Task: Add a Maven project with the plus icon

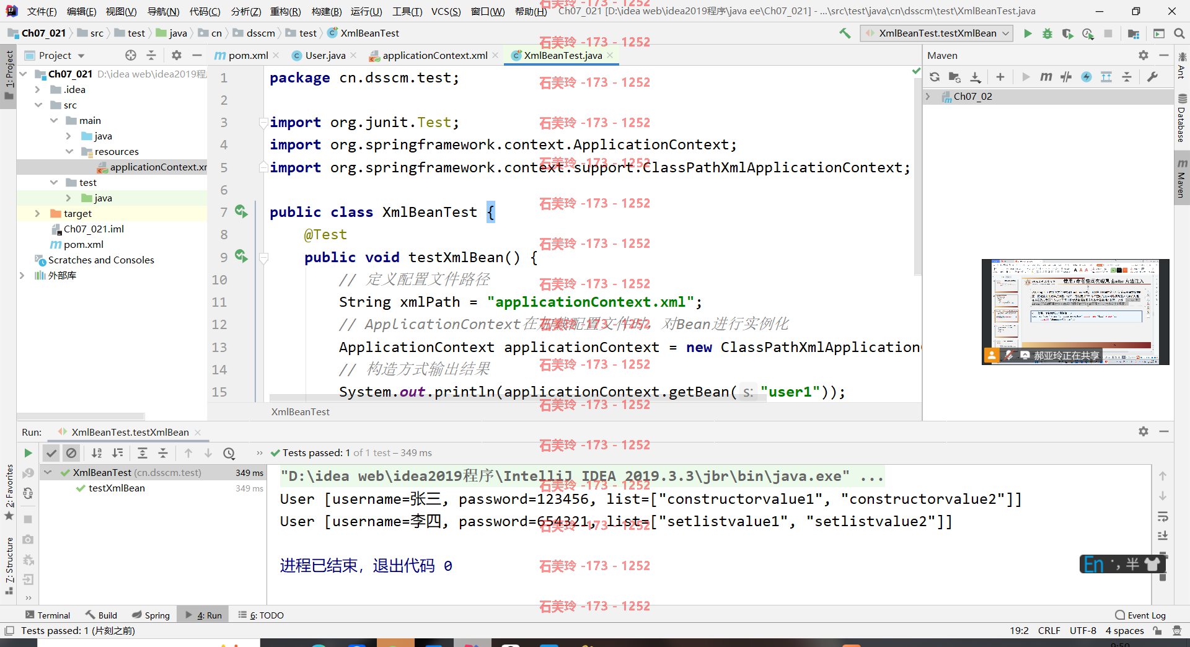Action: pyautogui.click(x=1000, y=77)
